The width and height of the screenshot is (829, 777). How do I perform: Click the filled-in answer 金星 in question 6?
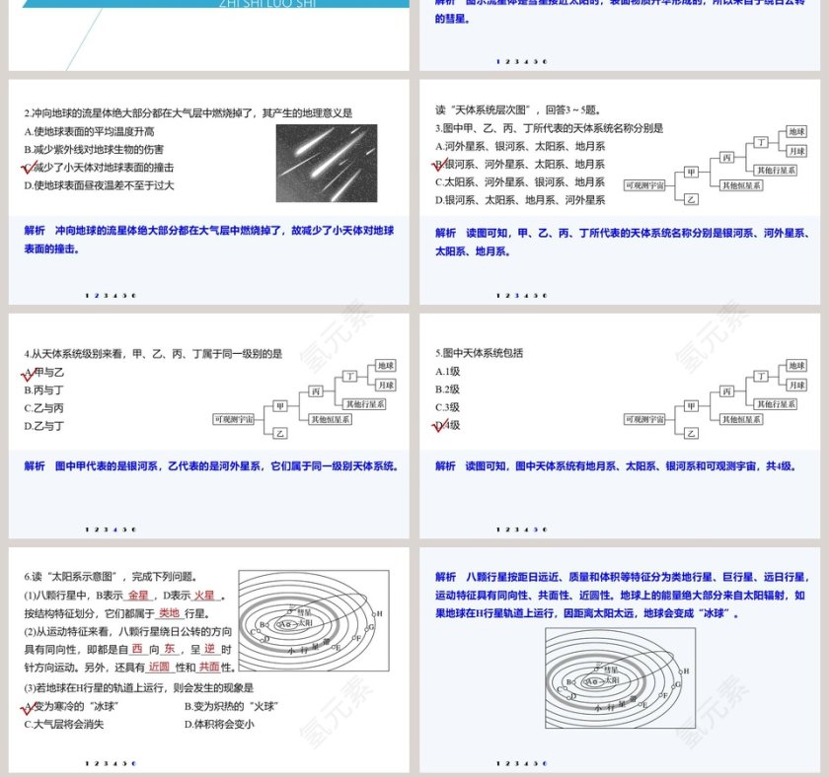138,596
